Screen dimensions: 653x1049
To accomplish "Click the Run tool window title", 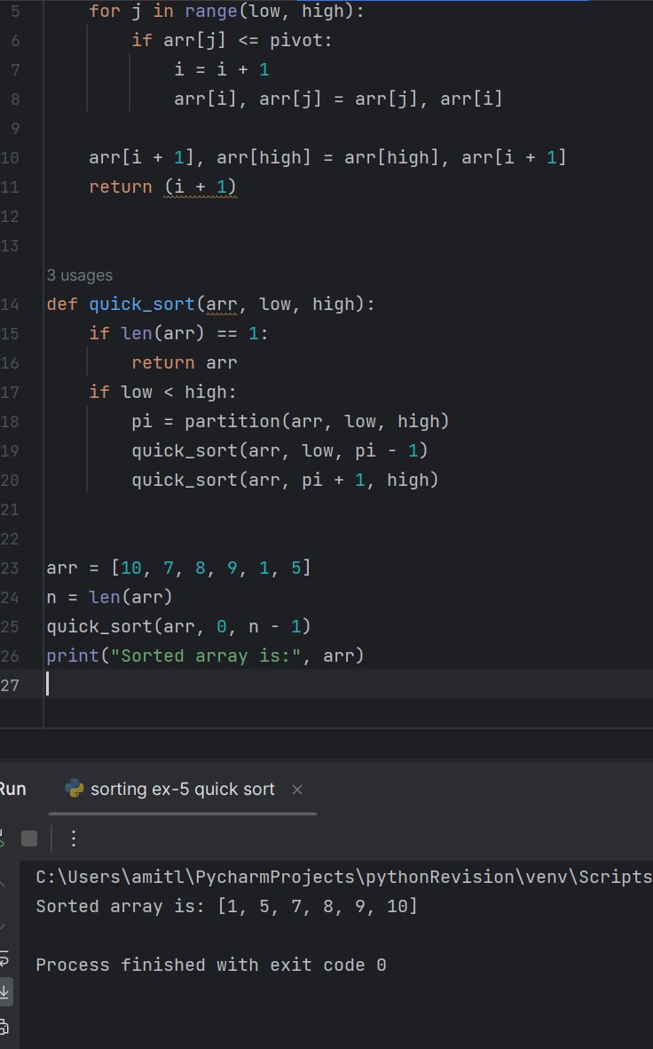I will point(12,790).
